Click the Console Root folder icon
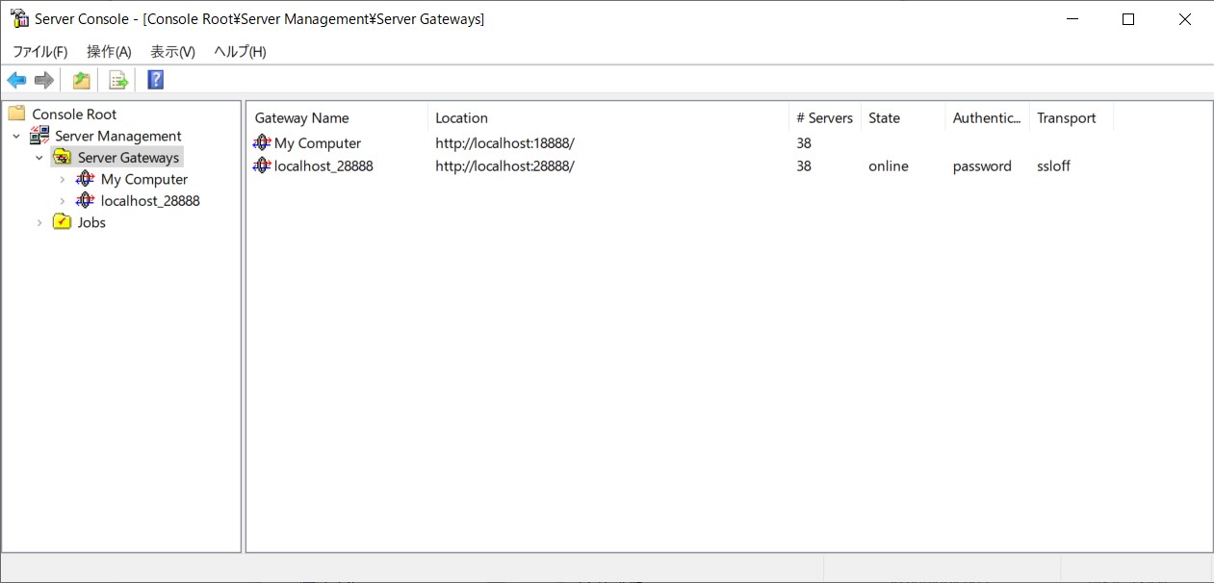 (17, 114)
